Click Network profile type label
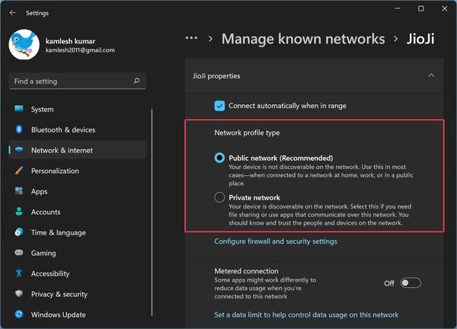 coord(247,133)
